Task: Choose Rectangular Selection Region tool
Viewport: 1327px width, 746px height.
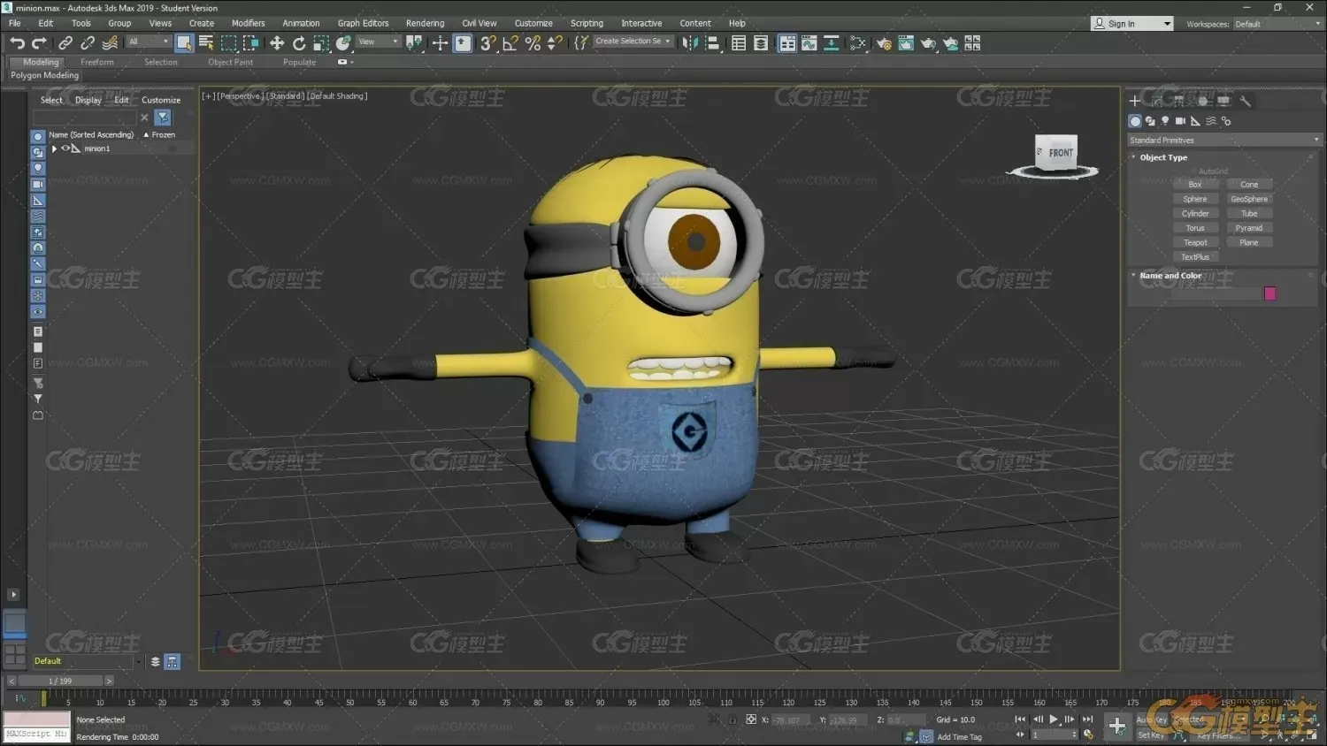Action: point(229,43)
